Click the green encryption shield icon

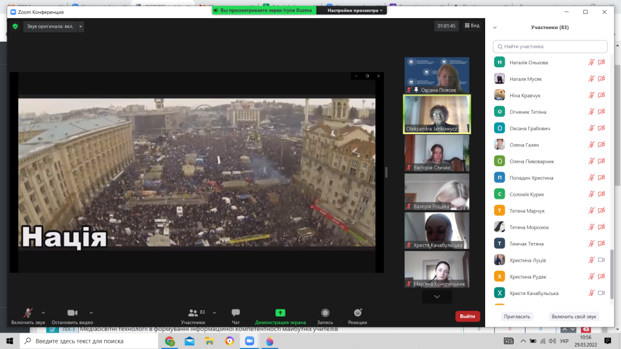click(x=15, y=27)
